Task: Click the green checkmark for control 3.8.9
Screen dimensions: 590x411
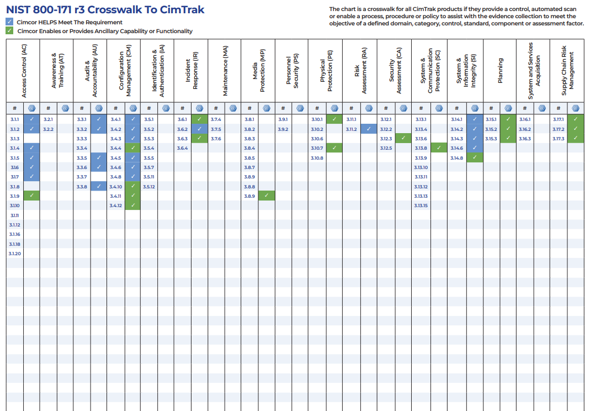Action: click(x=267, y=196)
